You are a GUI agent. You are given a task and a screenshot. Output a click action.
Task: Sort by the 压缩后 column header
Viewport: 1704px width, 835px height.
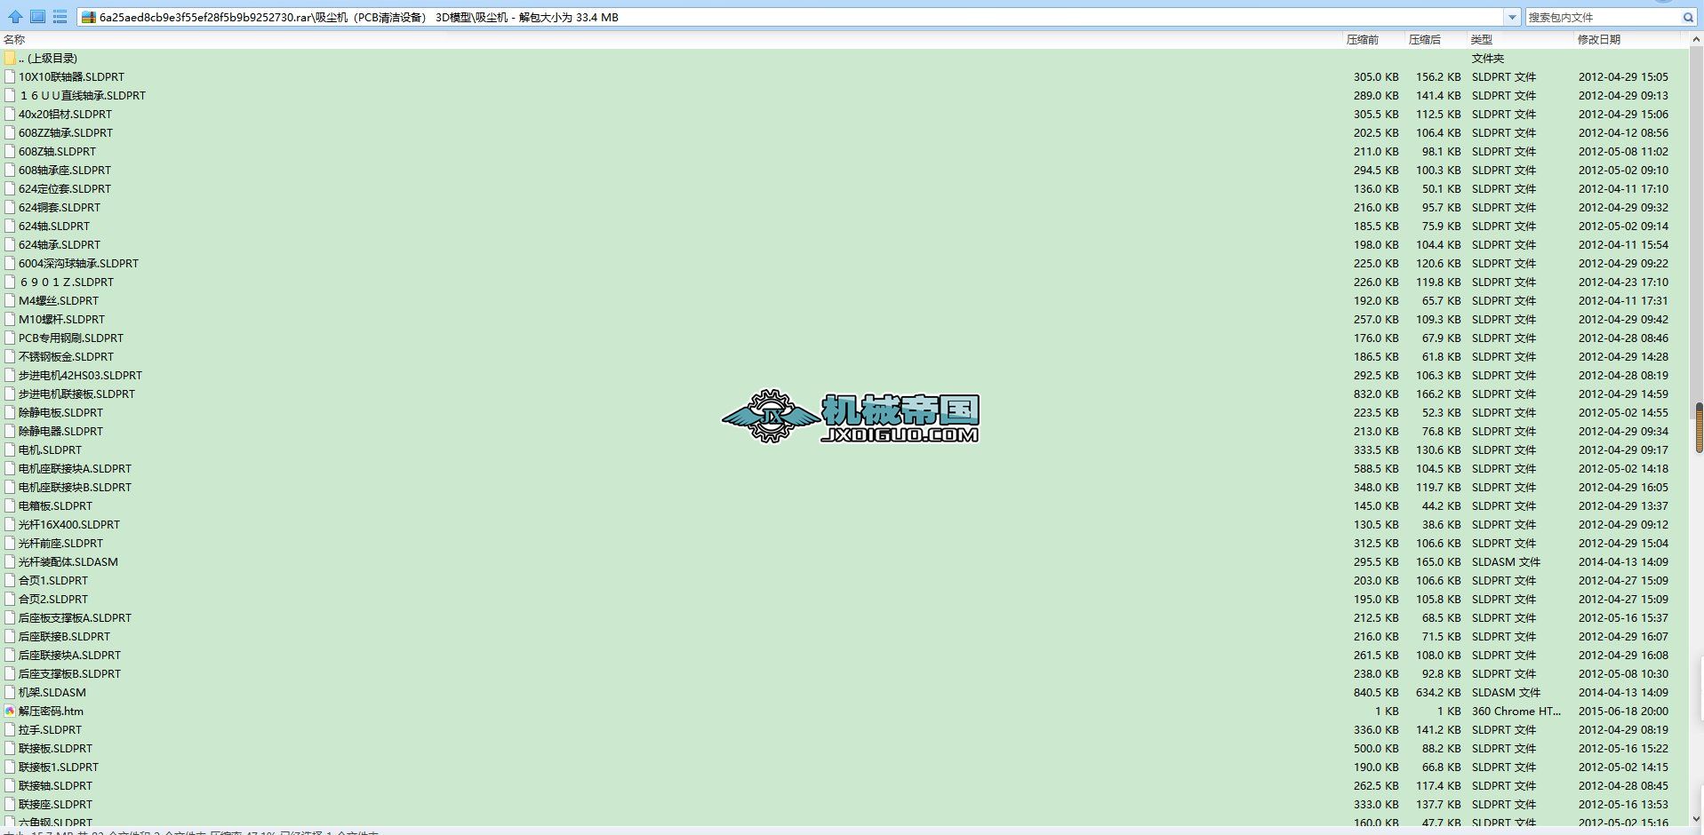coord(1425,39)
